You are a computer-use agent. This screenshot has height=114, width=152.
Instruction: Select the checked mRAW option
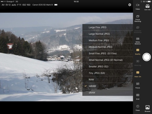[x=108, y=86]
